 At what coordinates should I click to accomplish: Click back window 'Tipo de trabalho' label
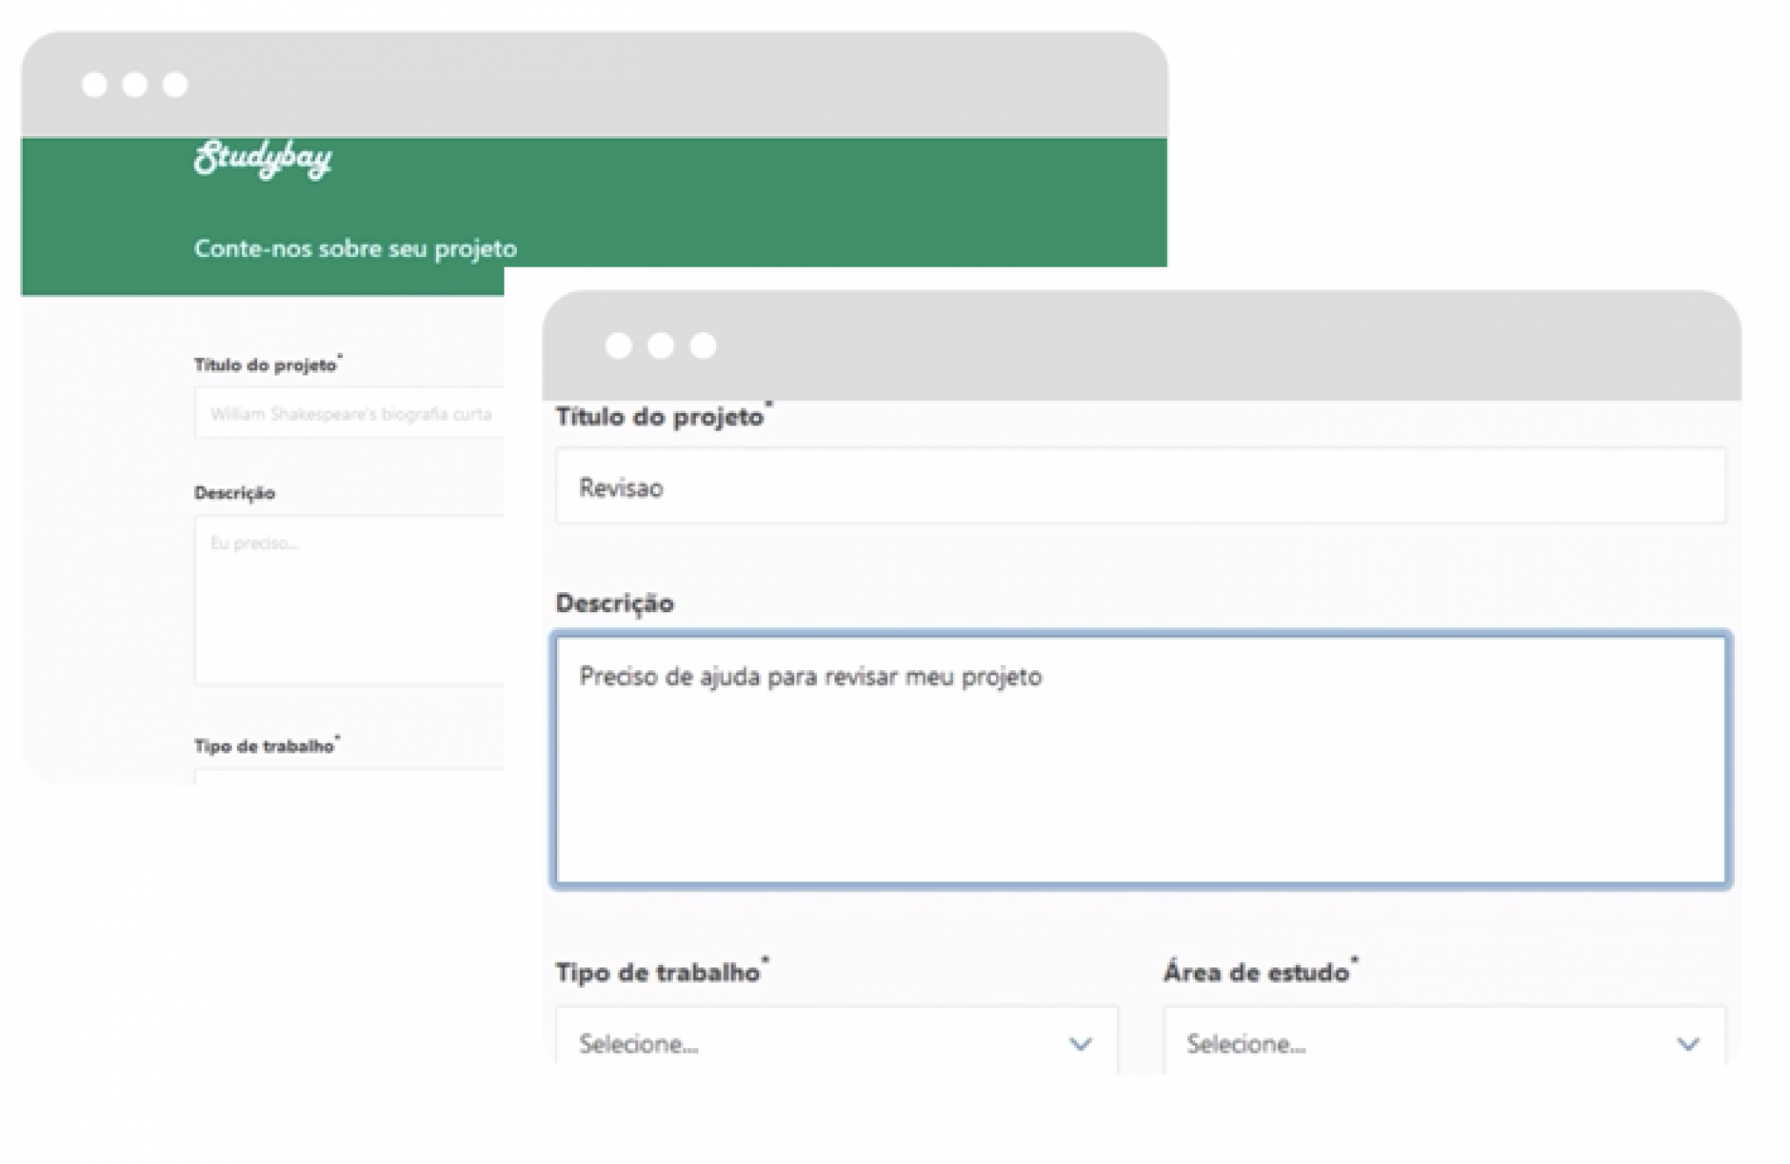point(267,746)
